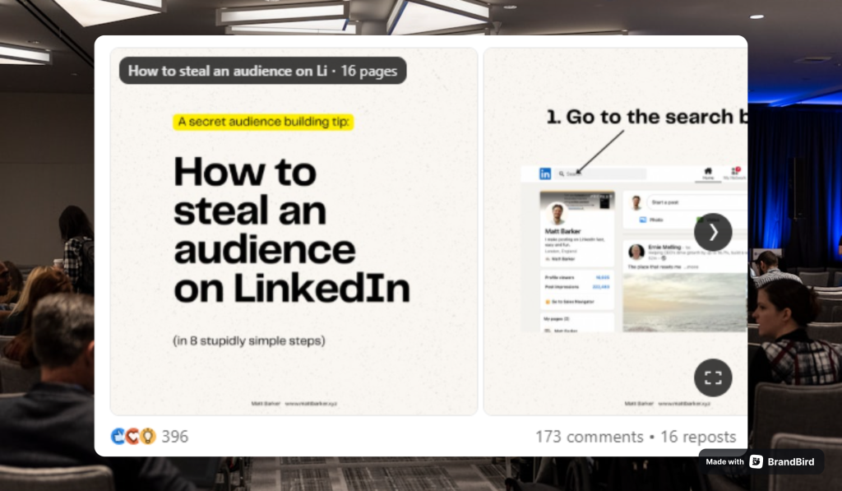Click the 'Made with BrandBird' badge
This screenshot has height=491, width=842.
761,461
